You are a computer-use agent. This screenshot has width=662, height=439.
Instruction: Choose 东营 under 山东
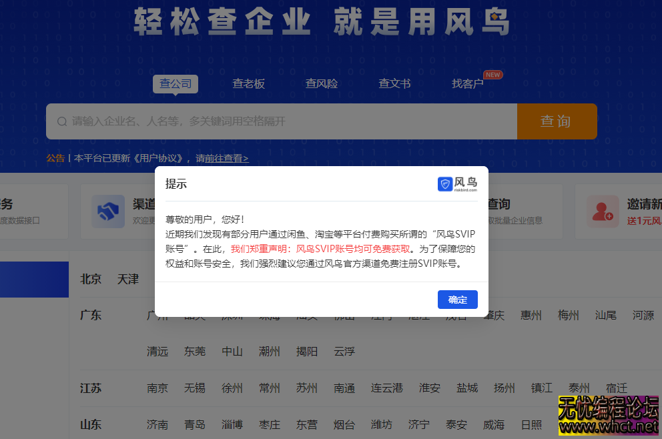point(307,424)
